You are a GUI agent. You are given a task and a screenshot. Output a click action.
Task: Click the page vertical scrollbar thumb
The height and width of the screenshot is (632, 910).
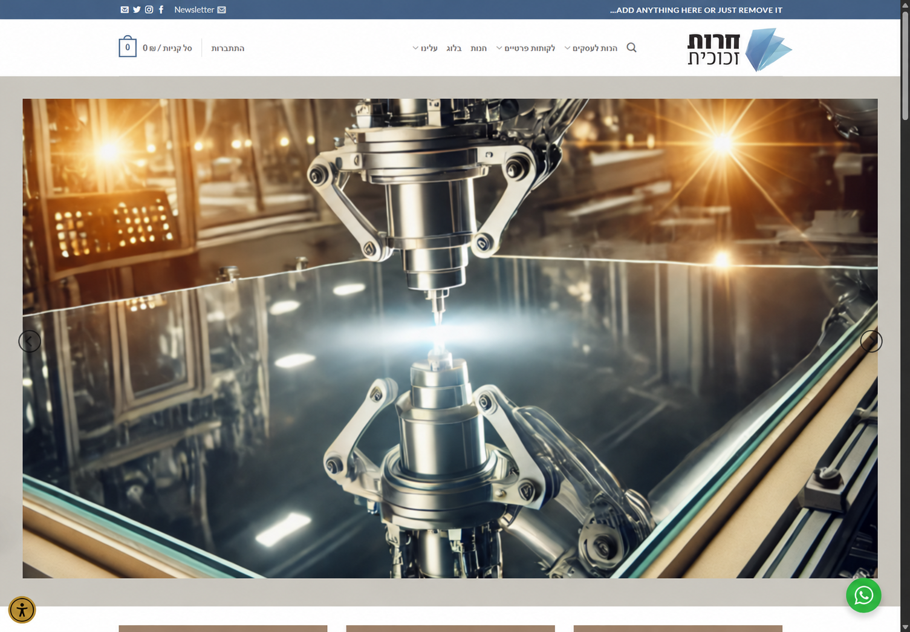point(905,65)
